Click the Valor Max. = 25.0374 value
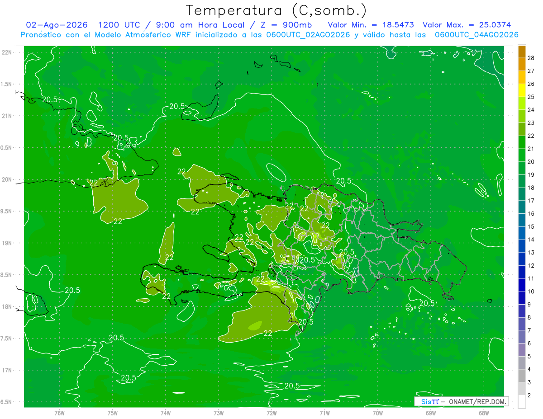 coord(467,25)
